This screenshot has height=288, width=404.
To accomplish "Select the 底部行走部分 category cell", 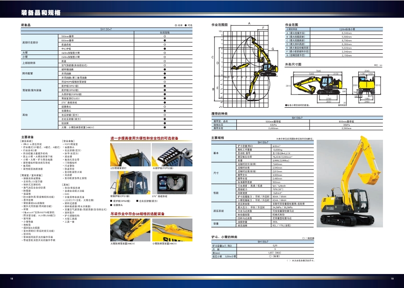I will (x=39, y=42).
